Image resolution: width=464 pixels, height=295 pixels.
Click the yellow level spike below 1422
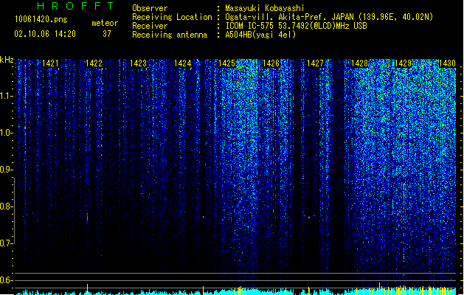coord(87,289)
